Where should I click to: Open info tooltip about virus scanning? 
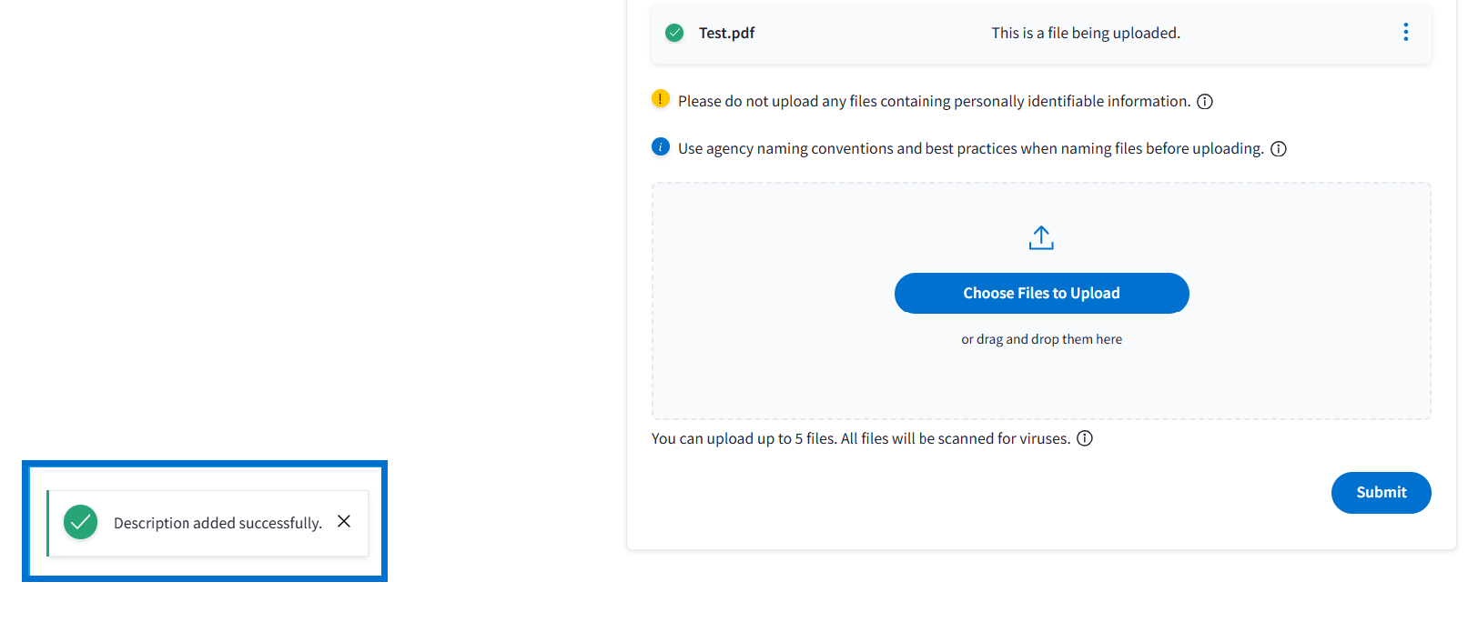click(1085, 438)
